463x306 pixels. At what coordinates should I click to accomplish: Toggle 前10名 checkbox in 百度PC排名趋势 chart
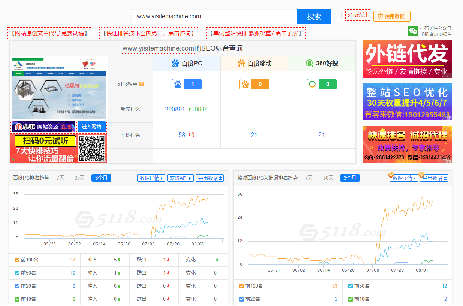pyautogui.click(x=17, y=299)
